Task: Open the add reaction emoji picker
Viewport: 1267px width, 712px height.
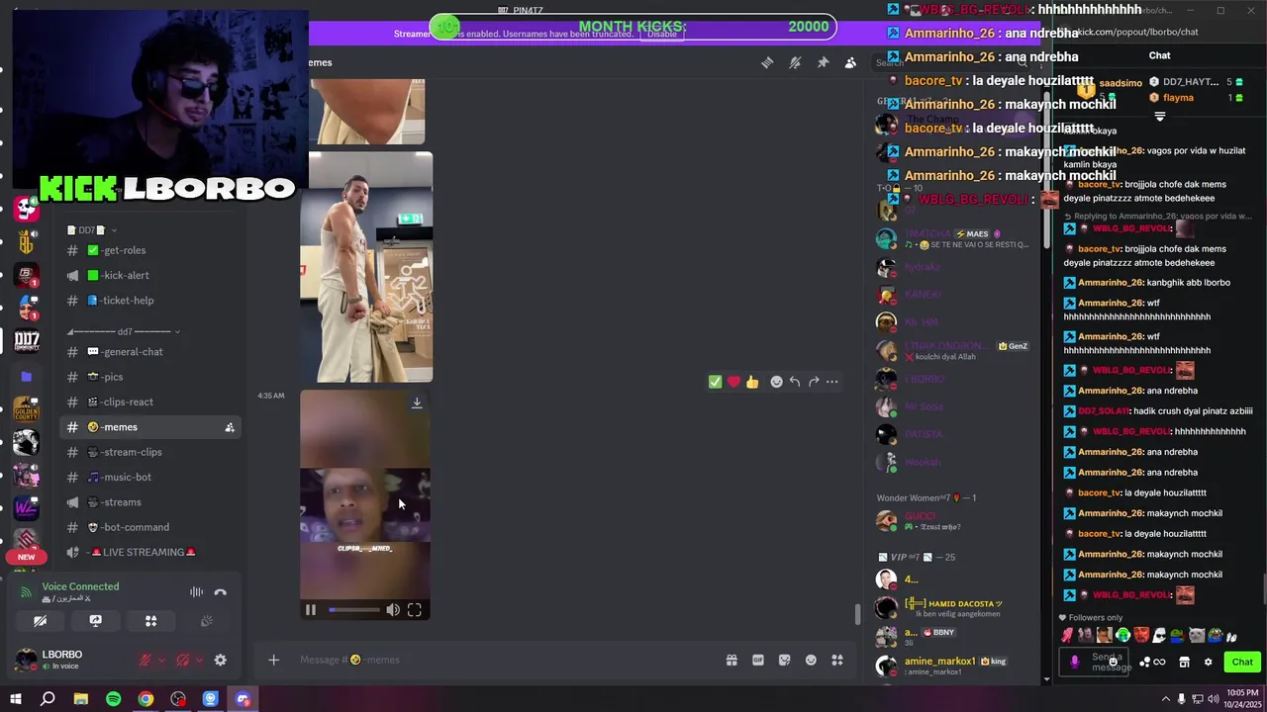Action: pyautogui.click(x=776, y=382)
